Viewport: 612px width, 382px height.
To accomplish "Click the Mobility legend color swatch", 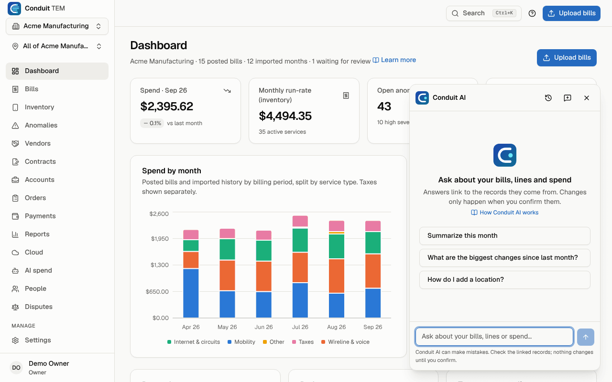I will pyautogui.click(x=229, y=342).
